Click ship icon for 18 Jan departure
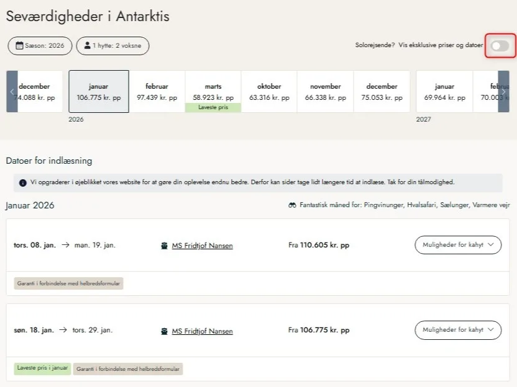Image resolution: width=517 pixels, height=387 pixels. tap(164, 331)
